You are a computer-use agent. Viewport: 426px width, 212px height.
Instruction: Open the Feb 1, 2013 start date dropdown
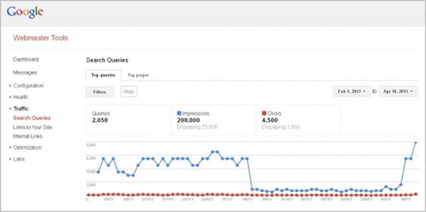coord(351,91)
